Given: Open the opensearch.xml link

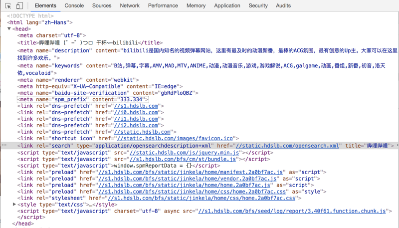Looking at the screenshot, I should click(x=287, y=146).
